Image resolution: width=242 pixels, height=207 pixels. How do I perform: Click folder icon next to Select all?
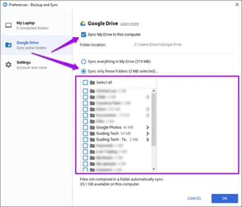(92, 82)
